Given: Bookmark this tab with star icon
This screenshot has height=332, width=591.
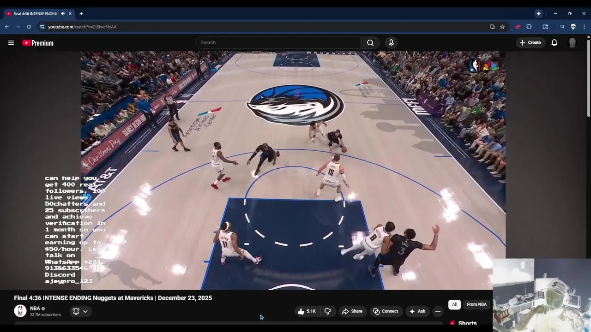Looking at the screenshot, I should (502, 27).
